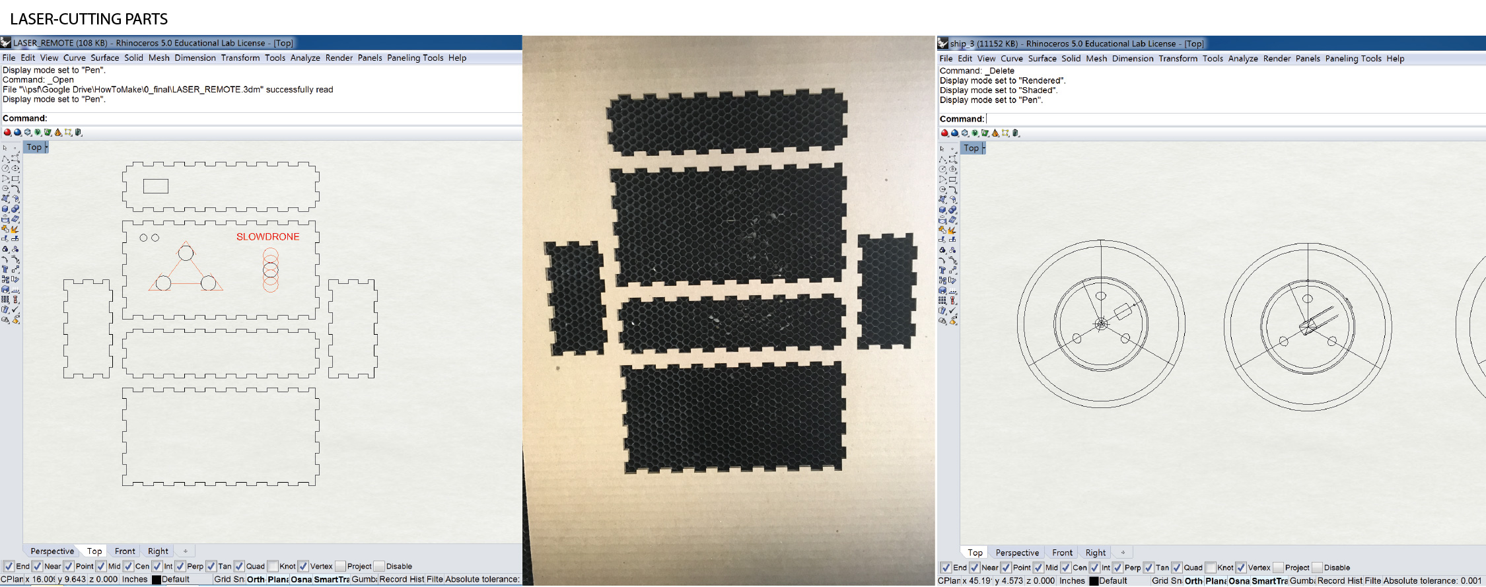Open Top viewport title dropdown arrow in ship_3
The width and height of the screenshot is (1486, 587).
pos(984,148)
